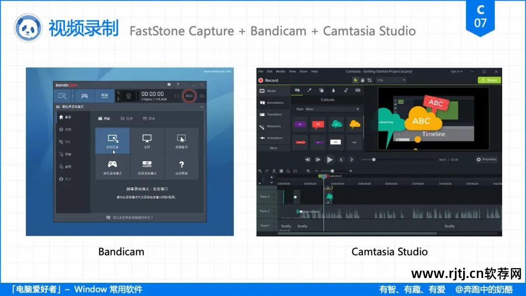The image size is (526, 296).
Task: Open Bandicam's output folder icon in title bar
Action: click(x=169, y=85)
